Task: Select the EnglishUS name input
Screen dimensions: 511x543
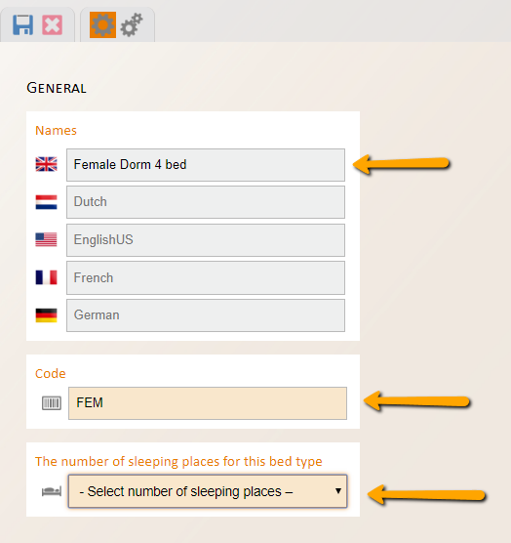Action: tap(206, 240)
